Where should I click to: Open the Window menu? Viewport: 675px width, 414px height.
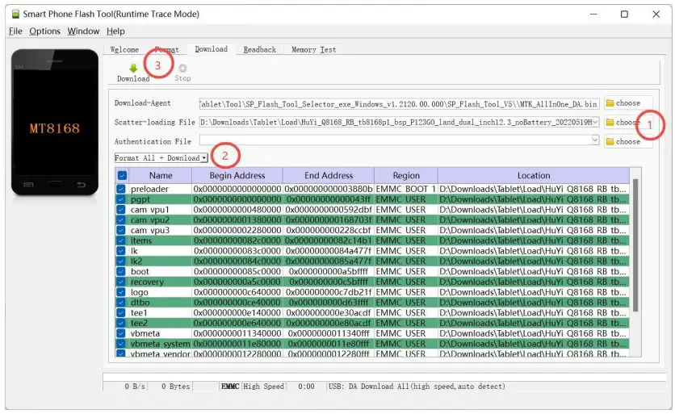(x=83, y=31)
